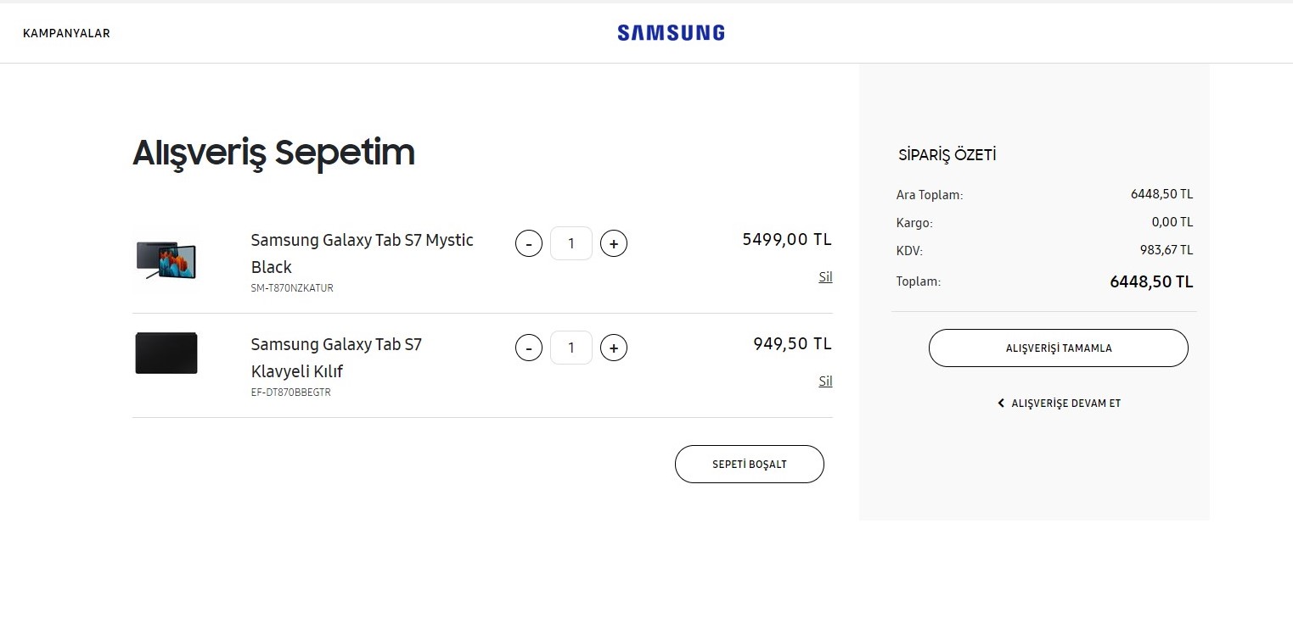The height and width of the screenshot is (618, 1293).
Task: Remove Klavyeli Kılıf via Sil link
Action: click(x=825, y=381)
